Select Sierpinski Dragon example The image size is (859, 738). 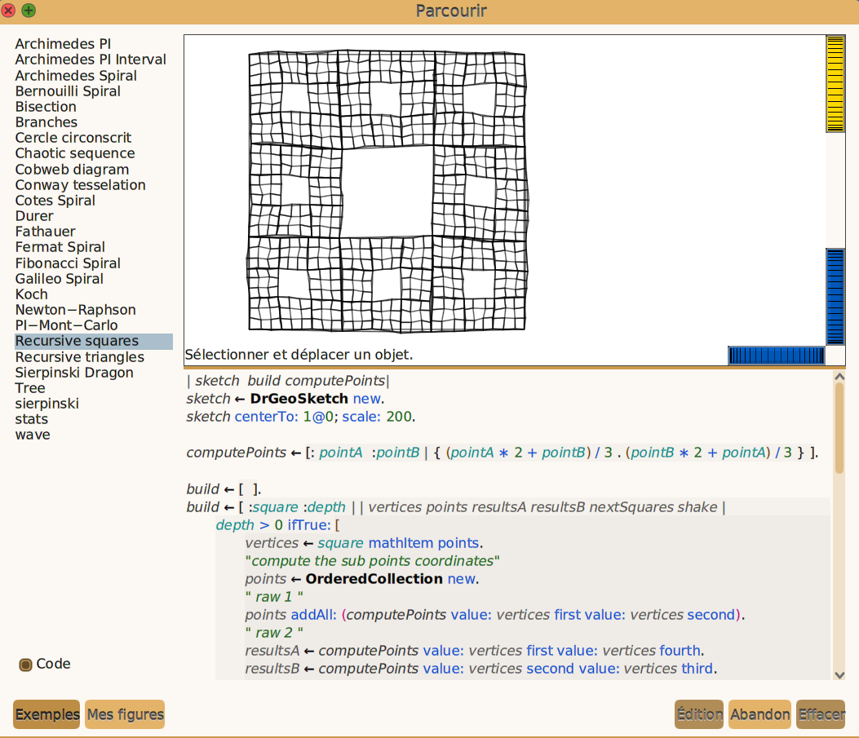point(74,373)
